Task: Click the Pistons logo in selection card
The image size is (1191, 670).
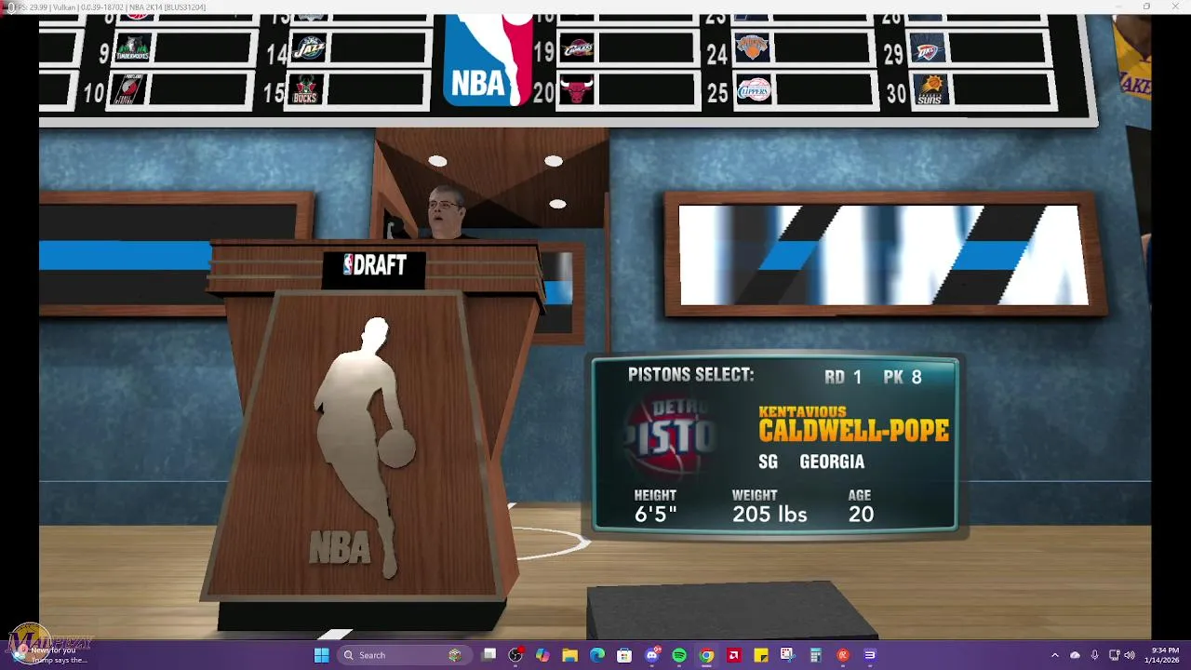Action: pyautogui.click(x=672, y=437)
